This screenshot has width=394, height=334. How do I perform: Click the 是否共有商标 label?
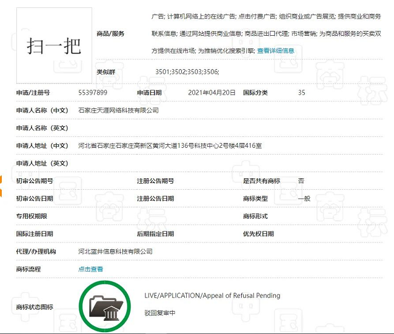261,181
